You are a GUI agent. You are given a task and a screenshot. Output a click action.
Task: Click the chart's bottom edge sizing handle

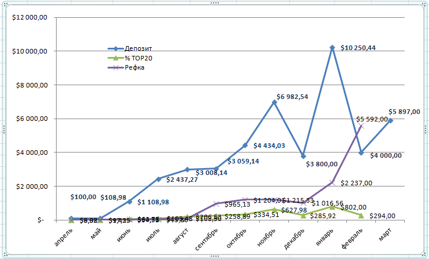click(215, 256)
